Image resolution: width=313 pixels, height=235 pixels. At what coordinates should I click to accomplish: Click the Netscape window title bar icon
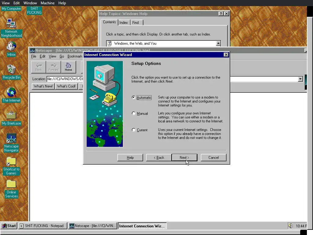point(32,50)
